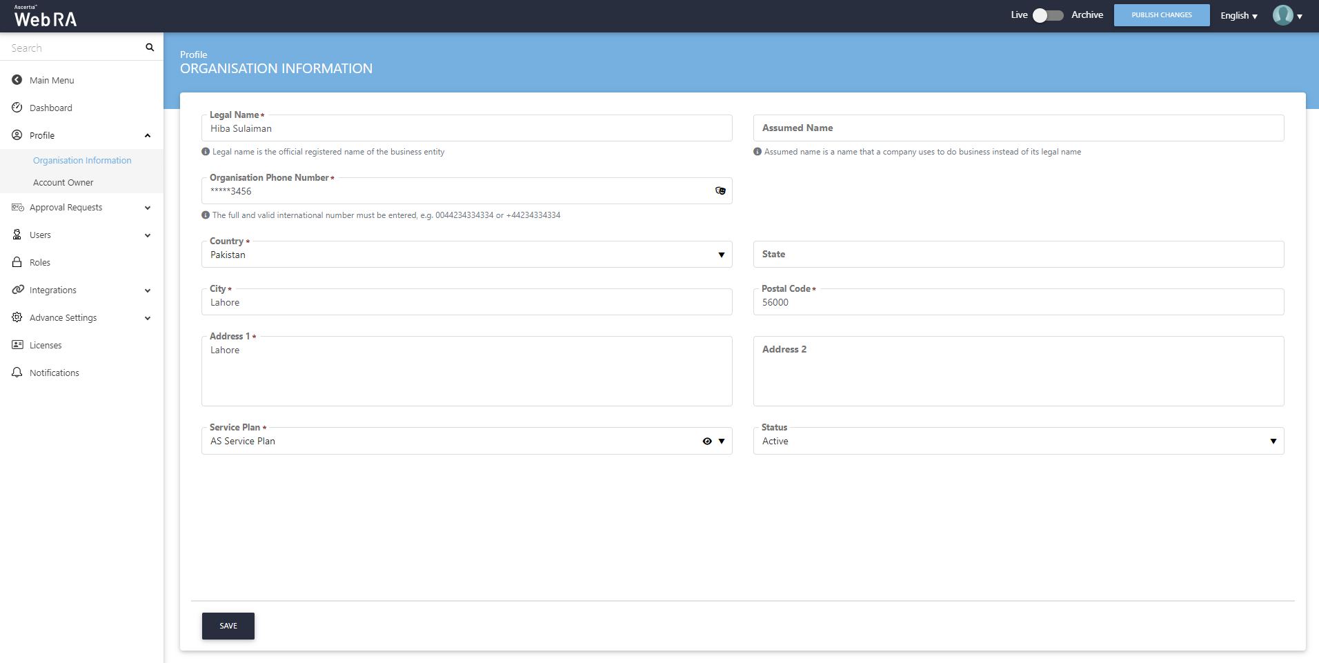Click the Profile user icon
Image resolution: width=1319 pixels, height=663 pixels.
(x=17, y=135)
